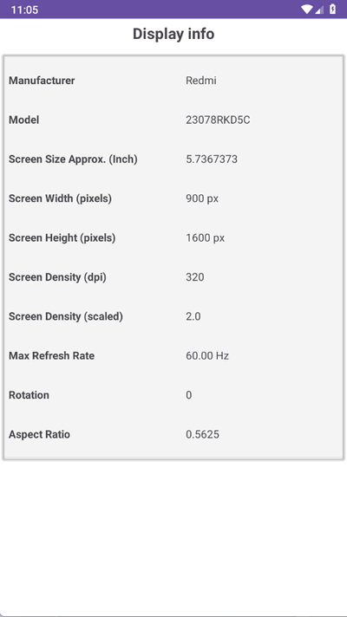Tap the Wi-Fi status icon
Viewport: 347px width, 617px height.
[x=307, y=9]
